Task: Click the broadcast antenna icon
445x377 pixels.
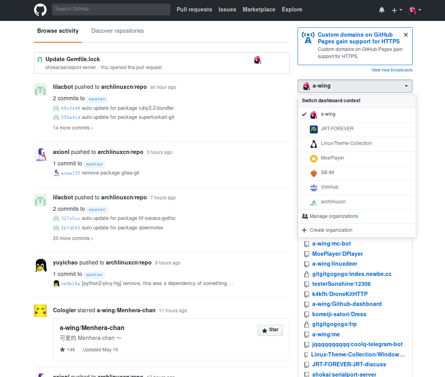Action: pos(308,38)
